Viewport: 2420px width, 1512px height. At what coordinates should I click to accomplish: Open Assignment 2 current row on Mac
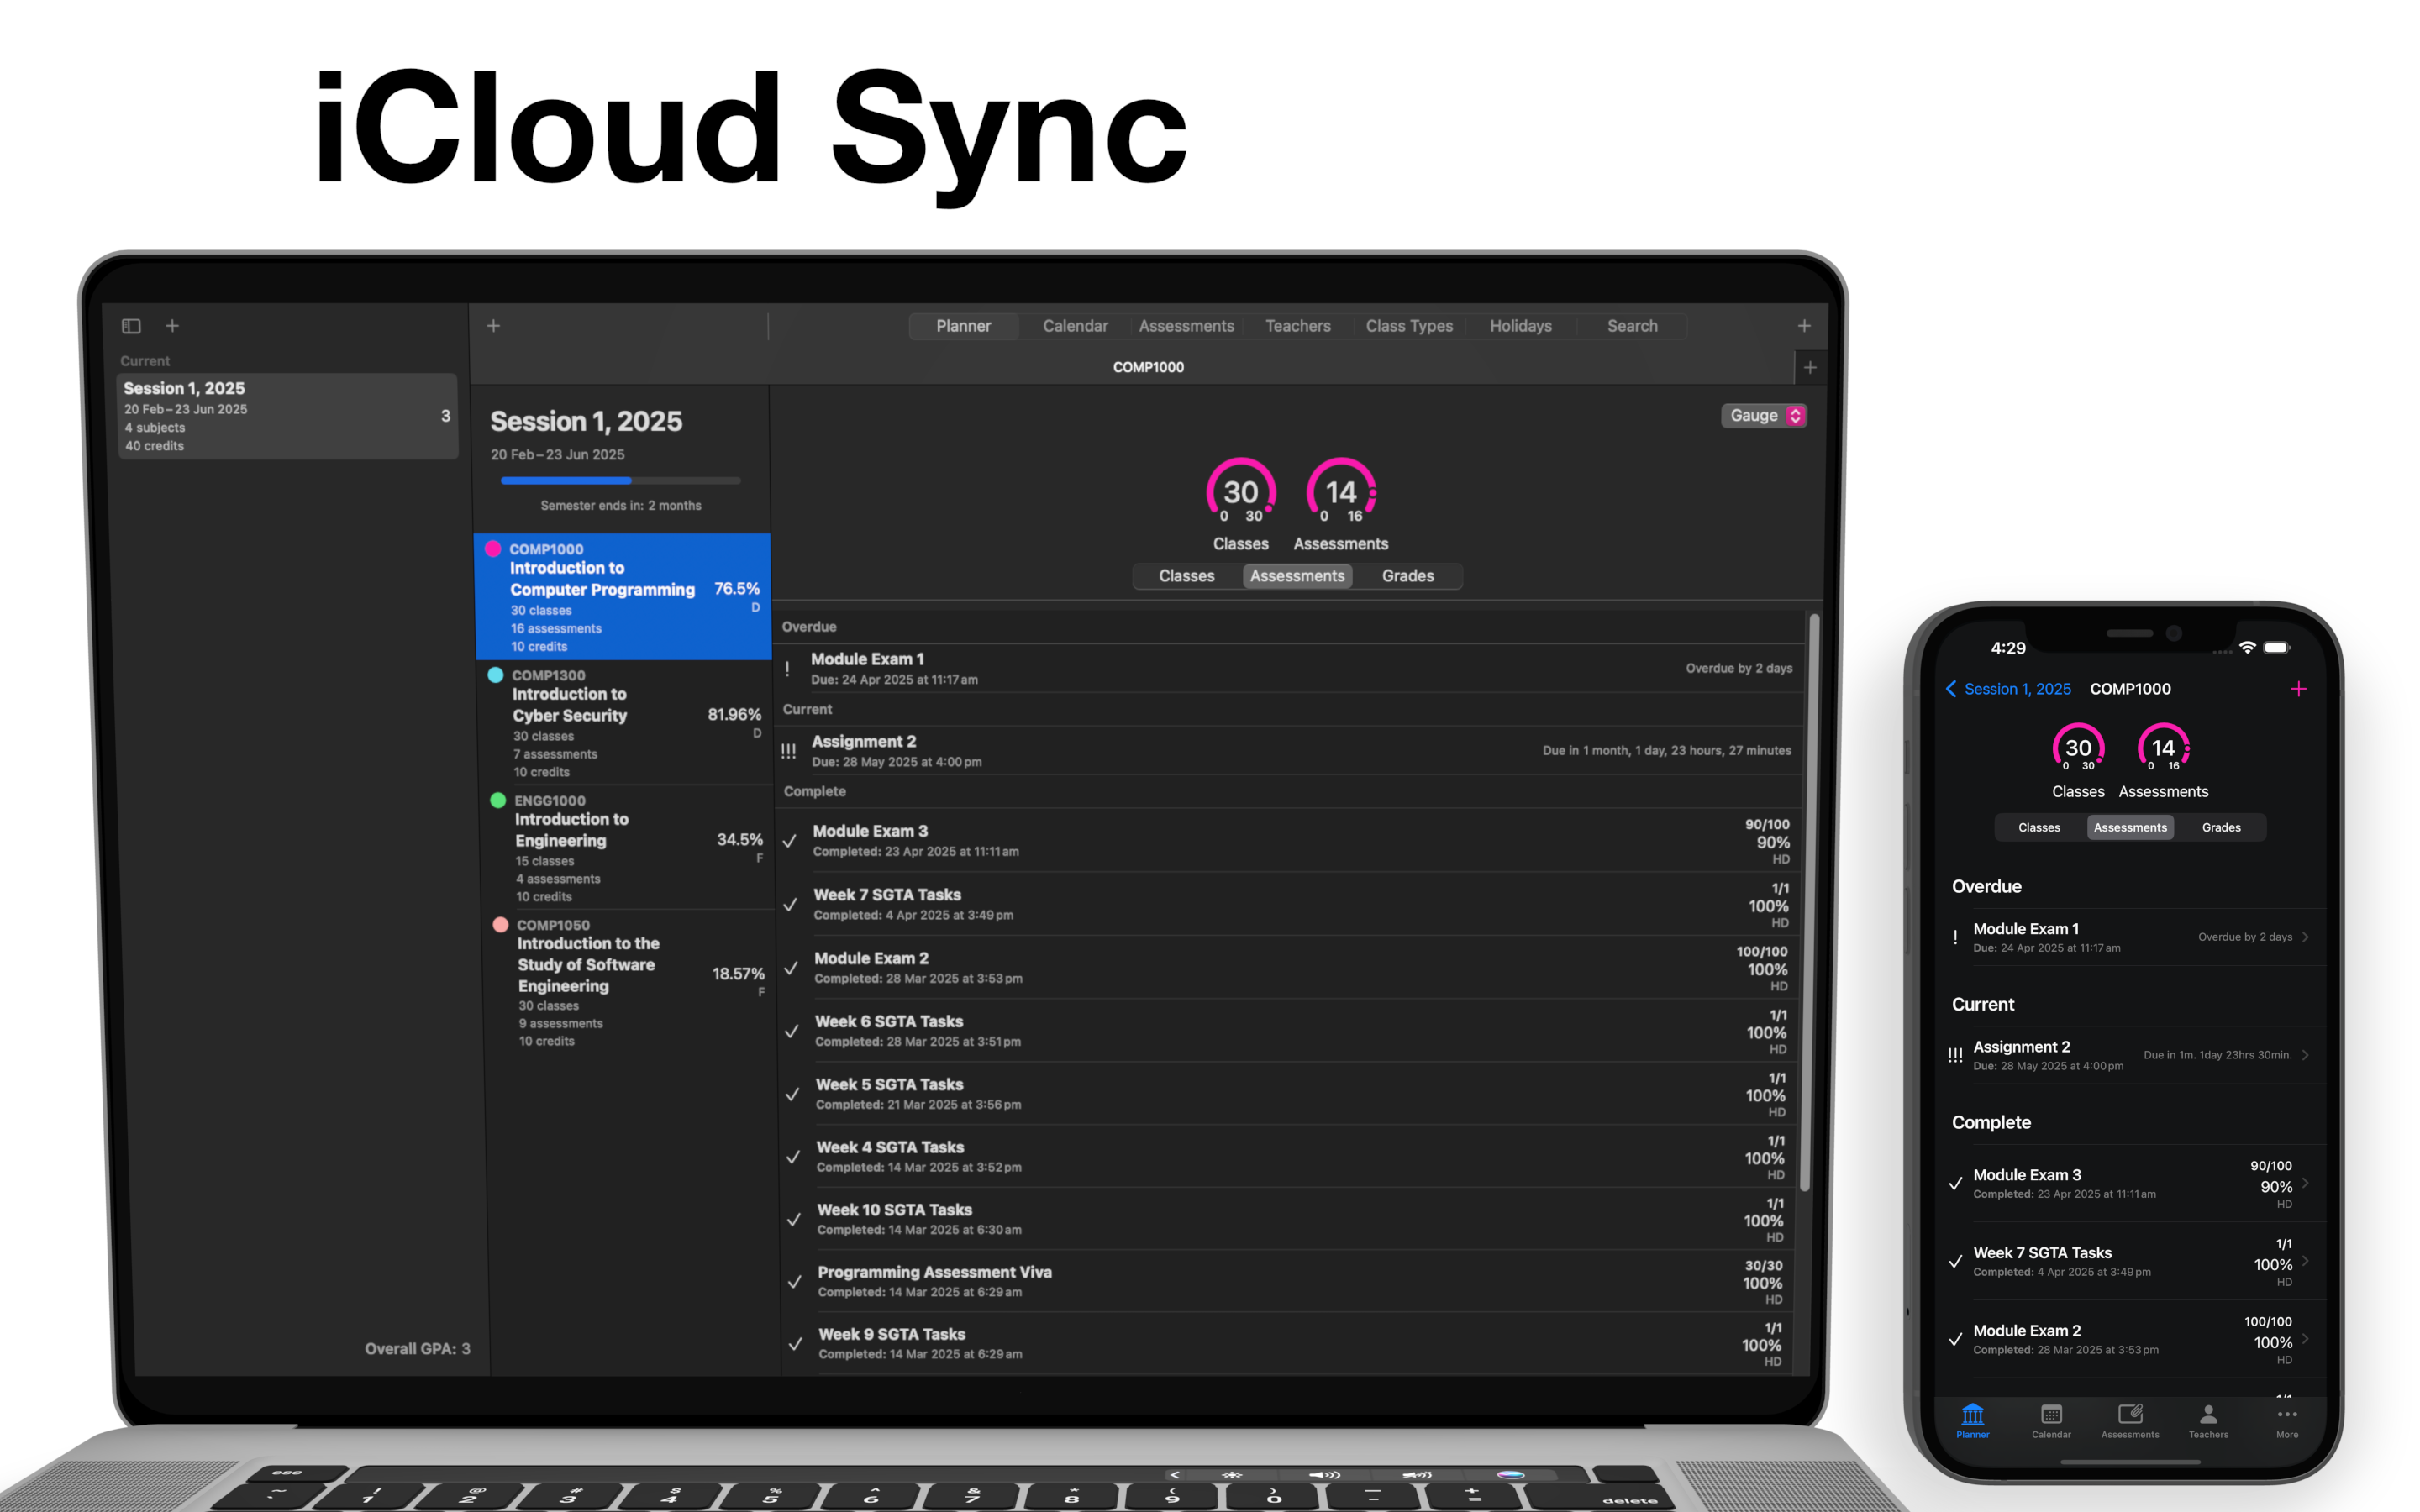(x=1290, y=751)
